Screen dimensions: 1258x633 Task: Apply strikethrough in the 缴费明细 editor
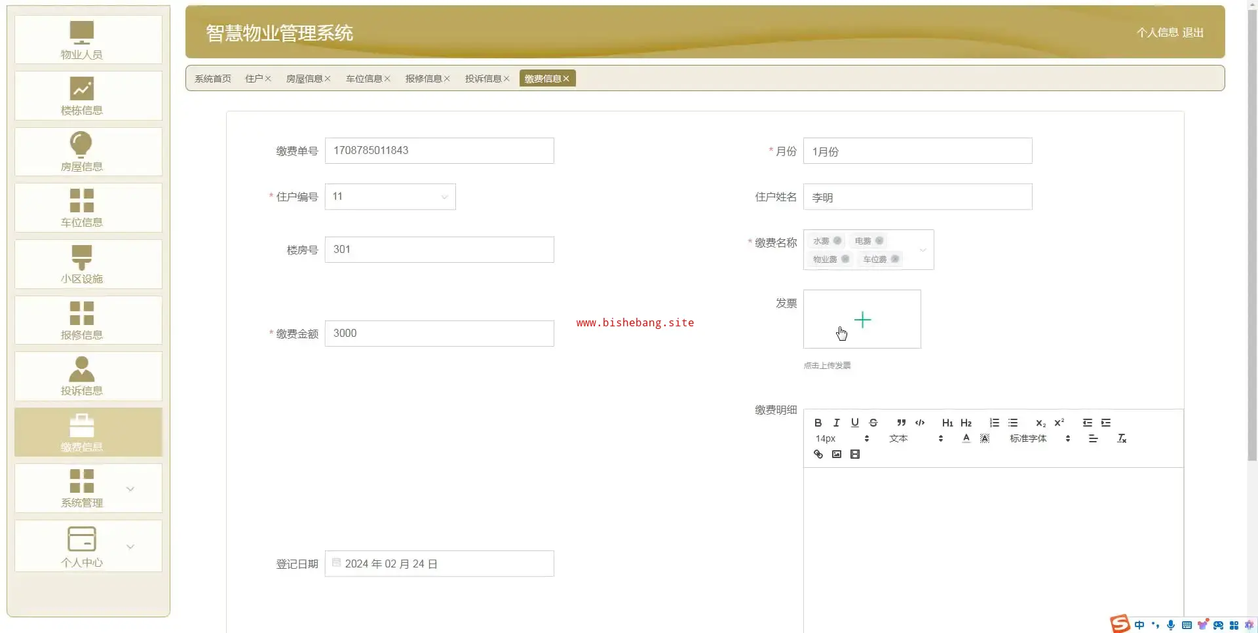click(873, 423)
